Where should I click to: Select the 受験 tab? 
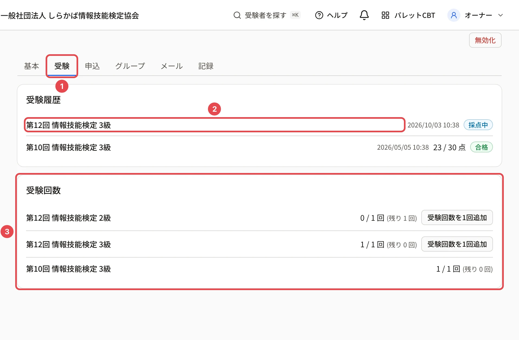(x=62, y=66)
